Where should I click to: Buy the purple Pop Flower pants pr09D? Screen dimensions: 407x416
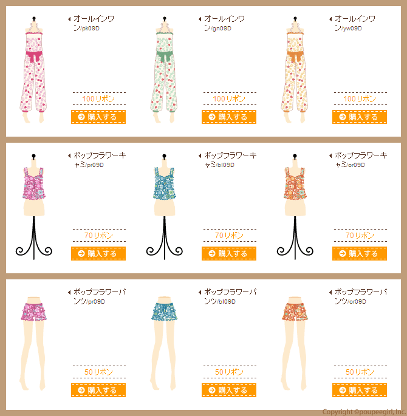[98, 390]
